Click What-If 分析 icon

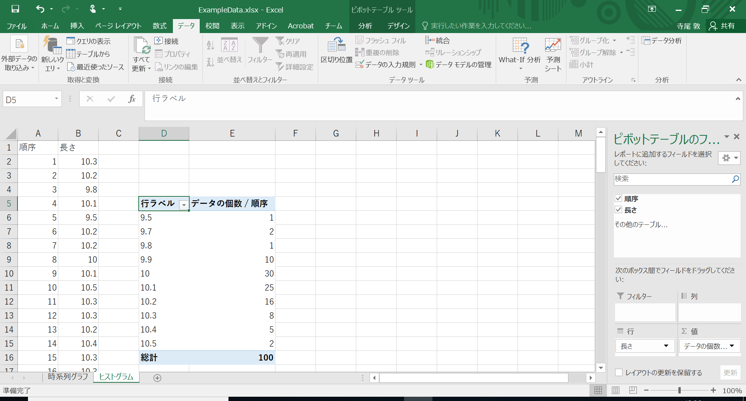(520, 46)
